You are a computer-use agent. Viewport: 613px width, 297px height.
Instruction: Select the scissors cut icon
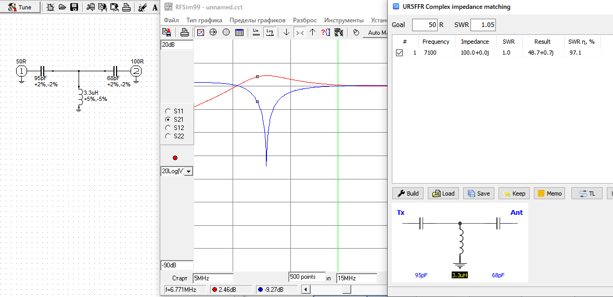point(91,7)
